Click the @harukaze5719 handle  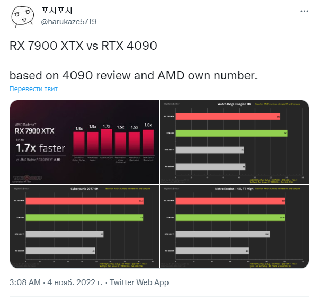tap(69, 21)
